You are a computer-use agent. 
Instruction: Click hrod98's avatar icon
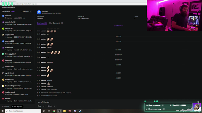point(3,99)
